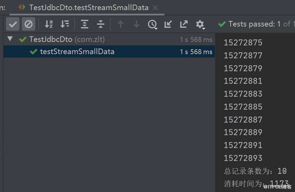Collapse the TestJdbcDto tree node
Screen dimensions: 295x192
[10, 39]
